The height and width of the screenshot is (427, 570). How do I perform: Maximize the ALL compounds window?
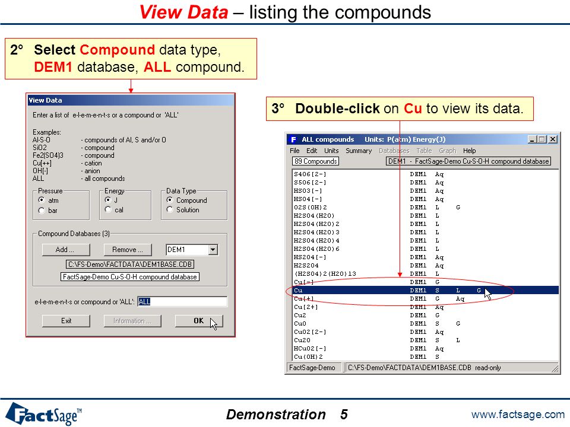542,139
